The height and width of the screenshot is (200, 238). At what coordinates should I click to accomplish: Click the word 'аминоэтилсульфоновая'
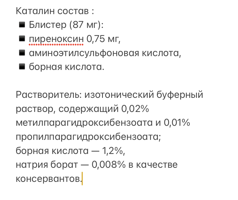[84, 53]
